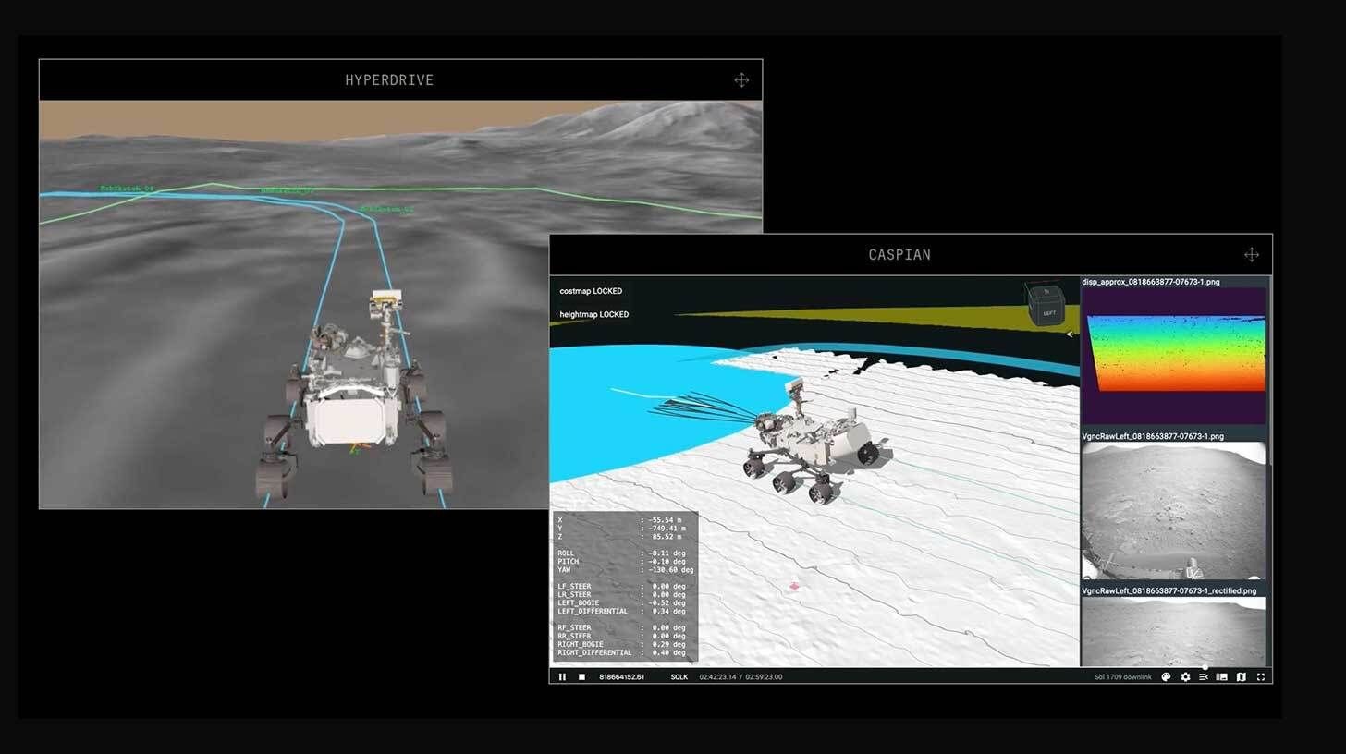Enter fullscreen mode in CASPIAN
The image size is (1346, 754).
tap(1261, 676)
